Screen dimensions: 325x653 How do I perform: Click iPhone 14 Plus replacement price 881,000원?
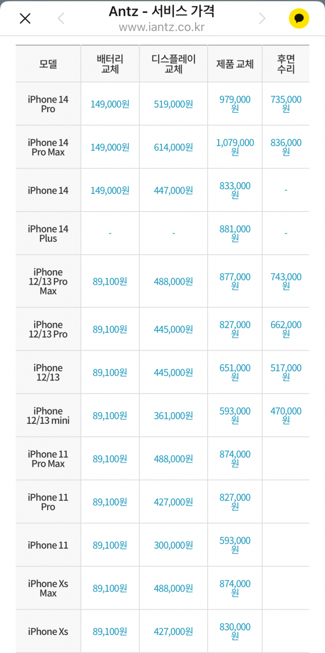[x=235, y=233]
